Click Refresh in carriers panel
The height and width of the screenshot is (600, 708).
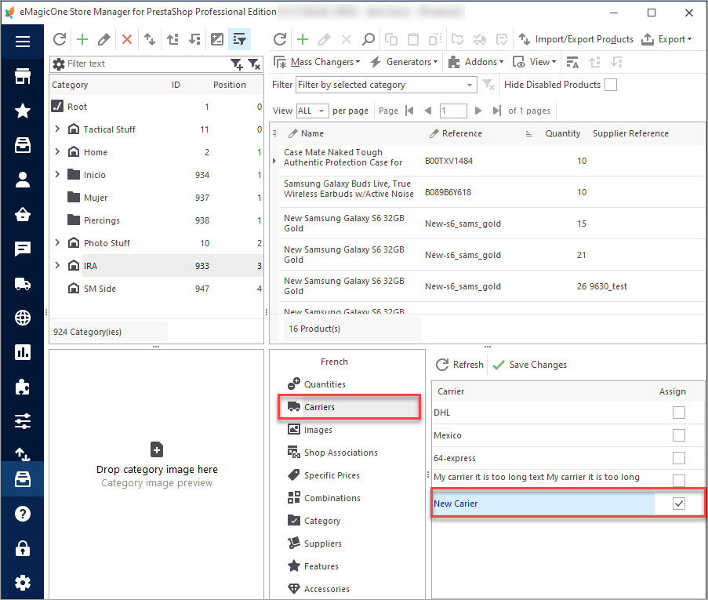pyautogui.click(x=459, y=365)
